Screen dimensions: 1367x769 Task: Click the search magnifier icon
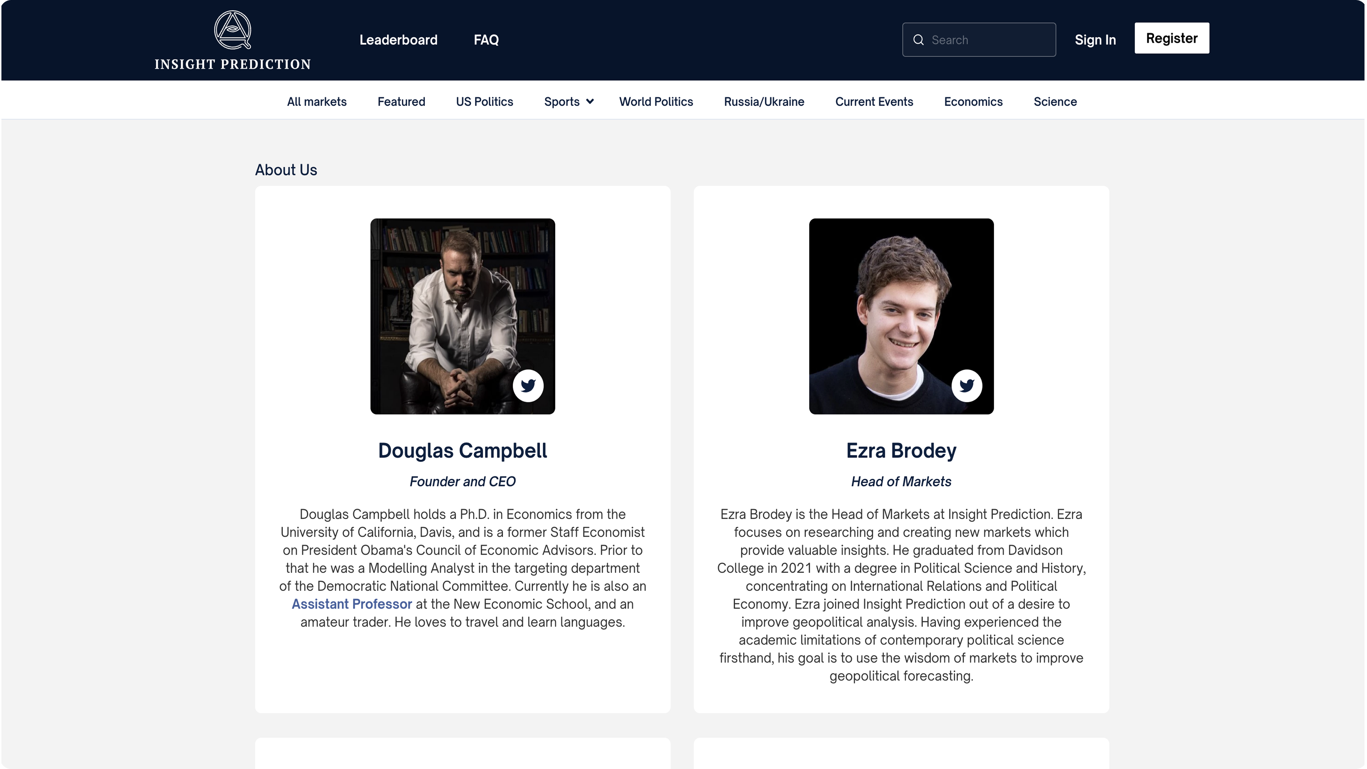pyautogui.click(x=918, y=40)
